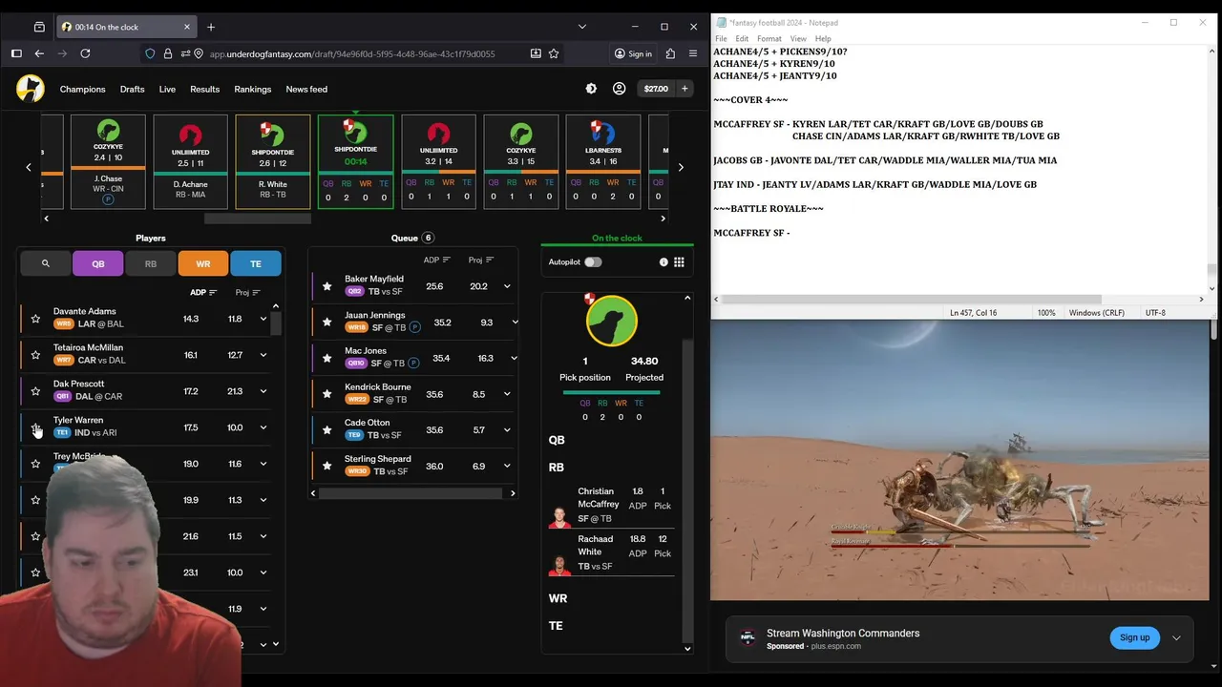Open the player search magnifier tab
Viewport: 1222px width, 687px height.
(x=45, y=263)
